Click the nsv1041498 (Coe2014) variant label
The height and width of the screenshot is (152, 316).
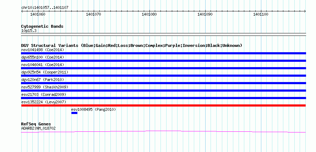[x=43, y=50]
